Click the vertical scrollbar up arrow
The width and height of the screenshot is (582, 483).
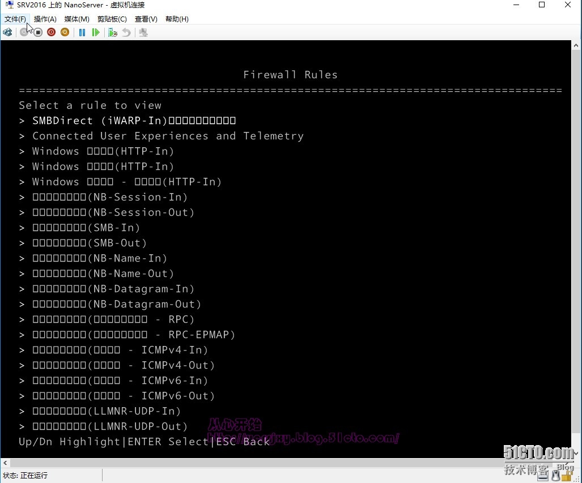tap(576, 46)
